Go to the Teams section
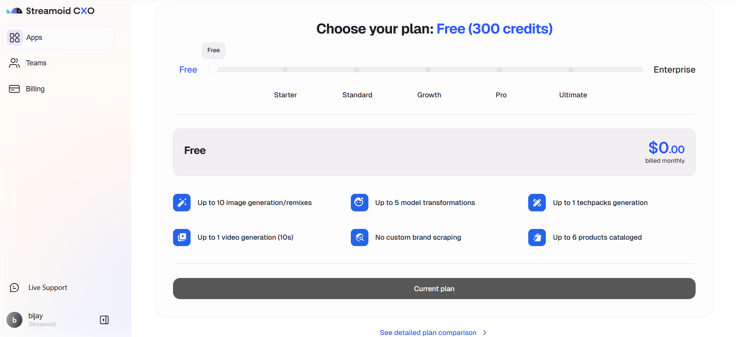The image size is (736, 337). [x=36, y=63]
